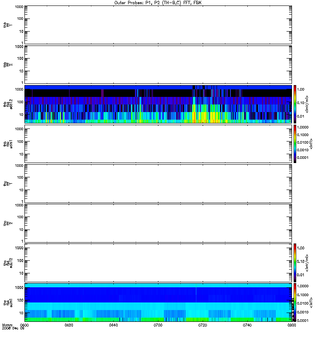The width and height of the screenshot is (316, 337).
Task: Click the '1000' y-axis label of thc fbk edc12
Action: click(x=19, y=248)
